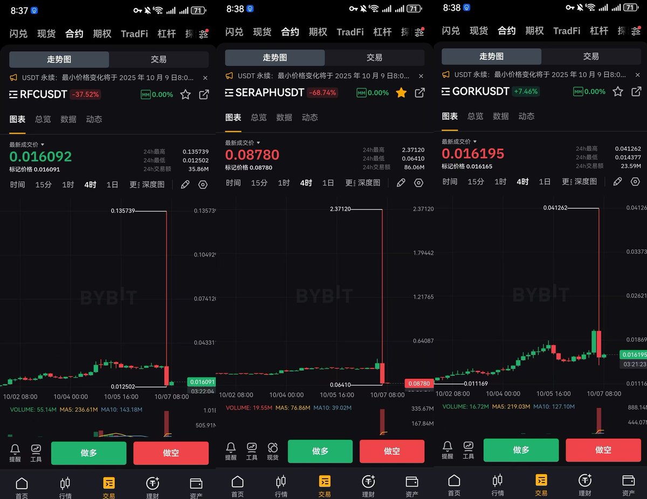The height and width of the screenshot is (499, 647).
Task: Open 行情 markets on RFCUSDT screen
Action: (x=65, y=487)
